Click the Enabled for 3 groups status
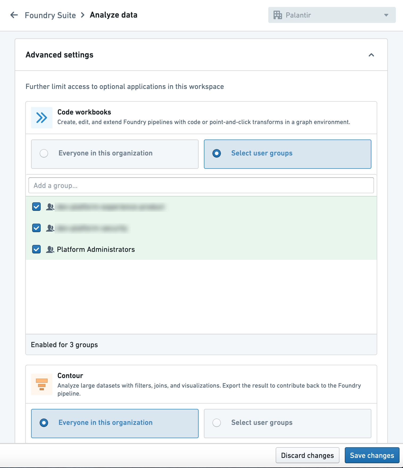Screen dimensions: 403x468 pos(64,345)
